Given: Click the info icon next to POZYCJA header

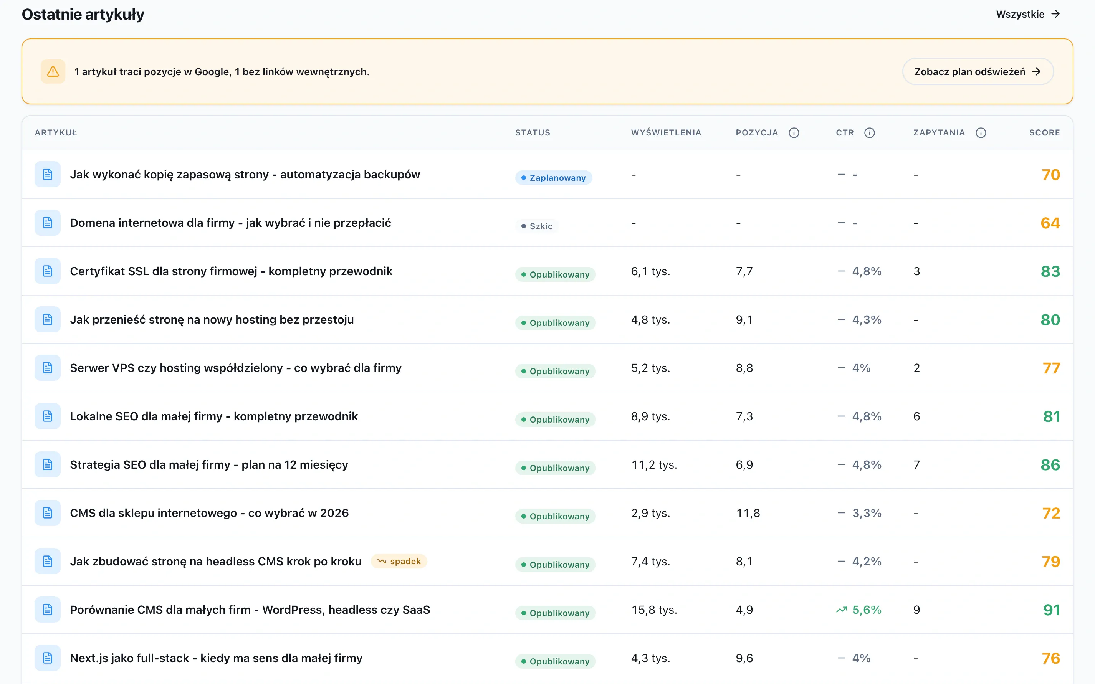Looking at the screenshot, I should pyautogui.click(x=794, y=132).
